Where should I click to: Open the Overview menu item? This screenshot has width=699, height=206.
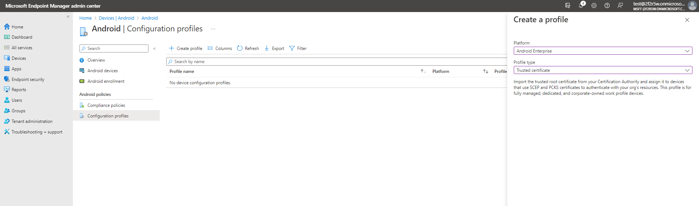coord(96,60)
